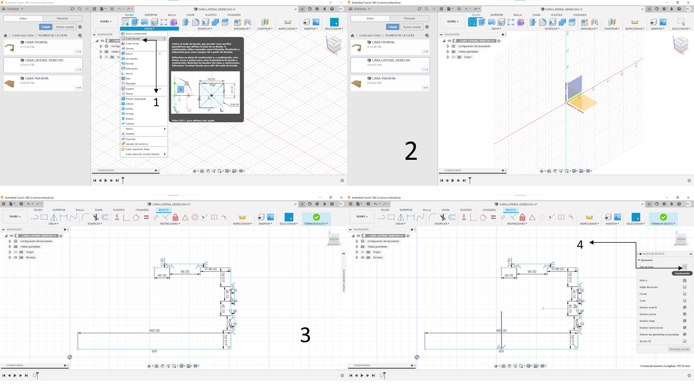The width and height of the screenshot is (694, 390).
Task: Switch to Personas tab in top-left window
Action: (62, 18)
